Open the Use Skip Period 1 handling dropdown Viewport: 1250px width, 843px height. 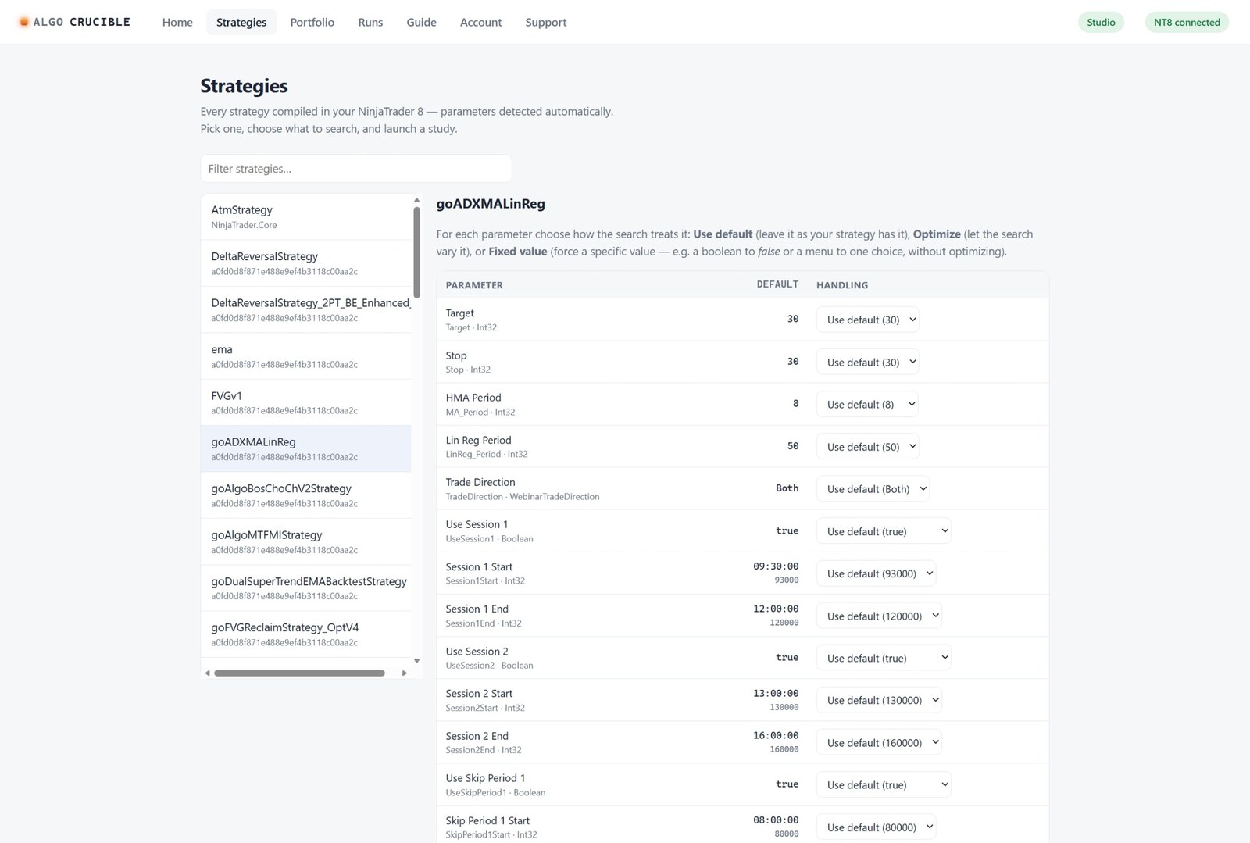[884, 784]
